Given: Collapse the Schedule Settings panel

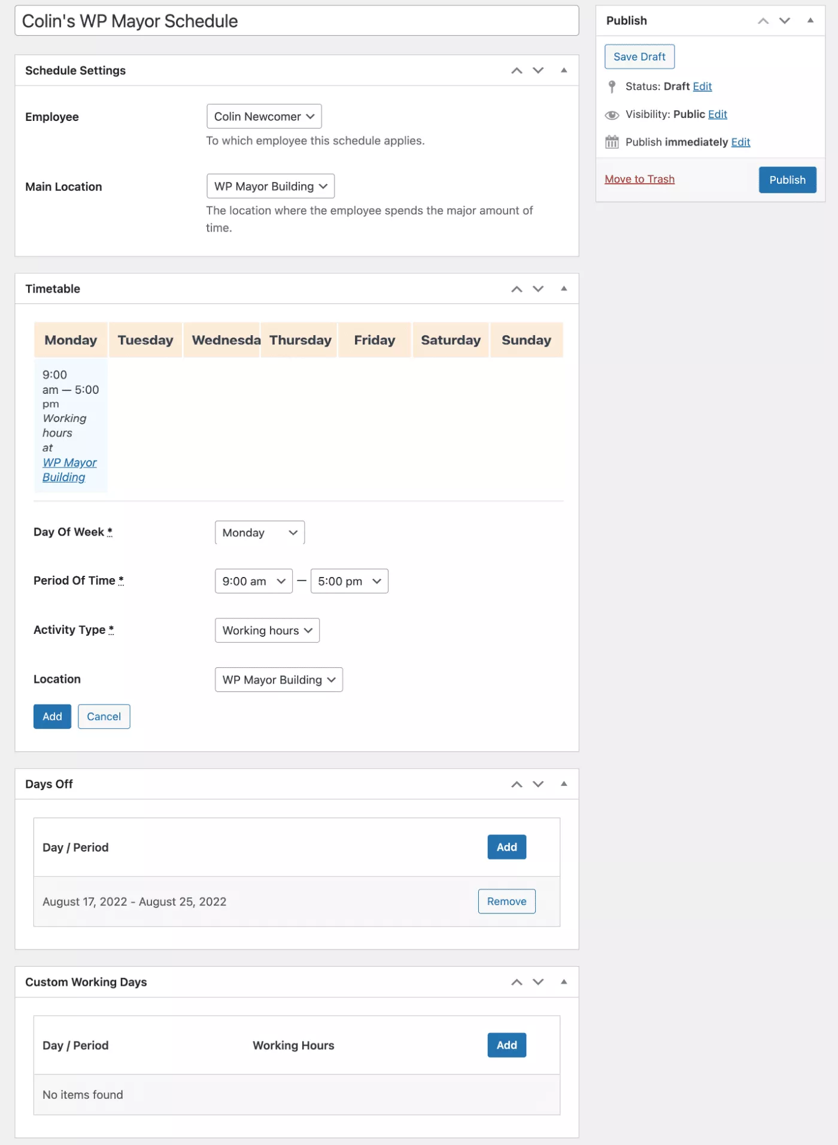Looking at the screenshot, I should pyautogui.click(x=563, y=71).
